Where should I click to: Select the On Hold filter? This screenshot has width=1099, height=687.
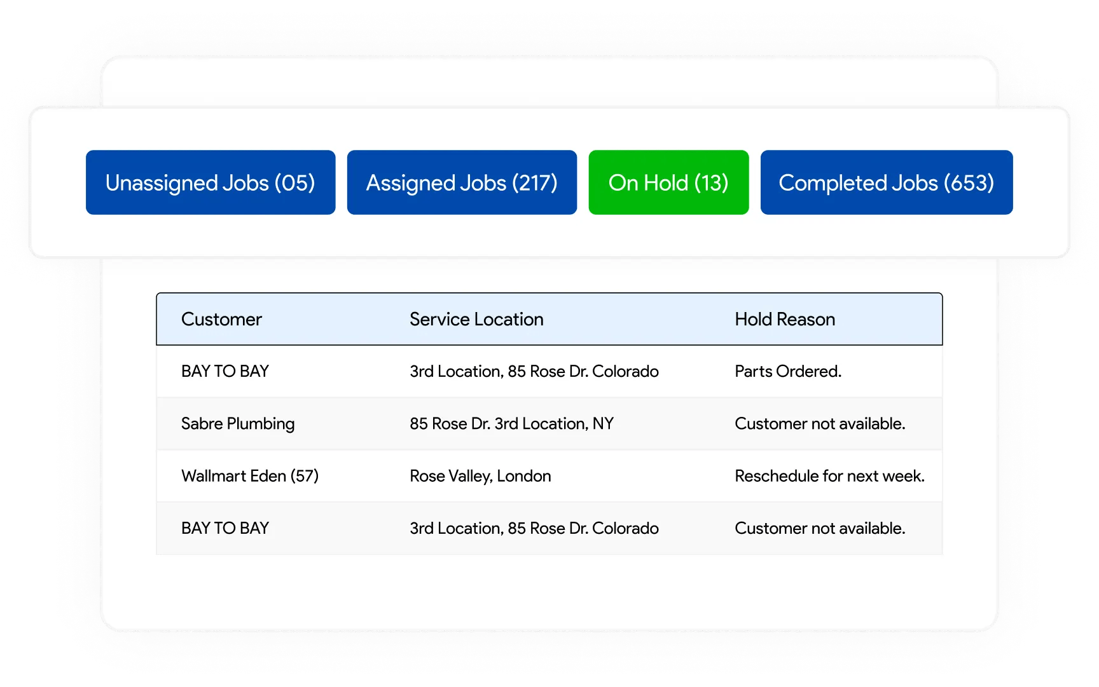[668, 182]
